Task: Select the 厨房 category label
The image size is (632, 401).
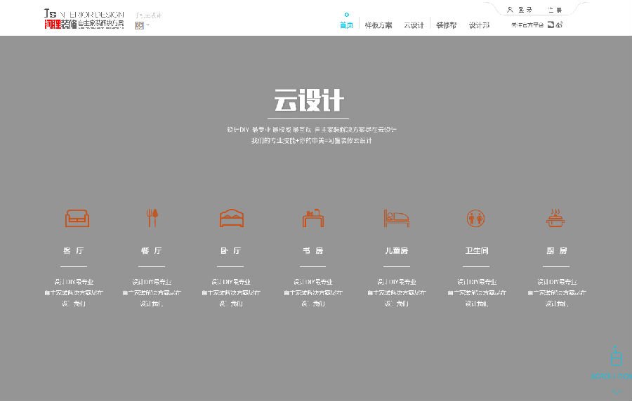Action: coord(556,250)
